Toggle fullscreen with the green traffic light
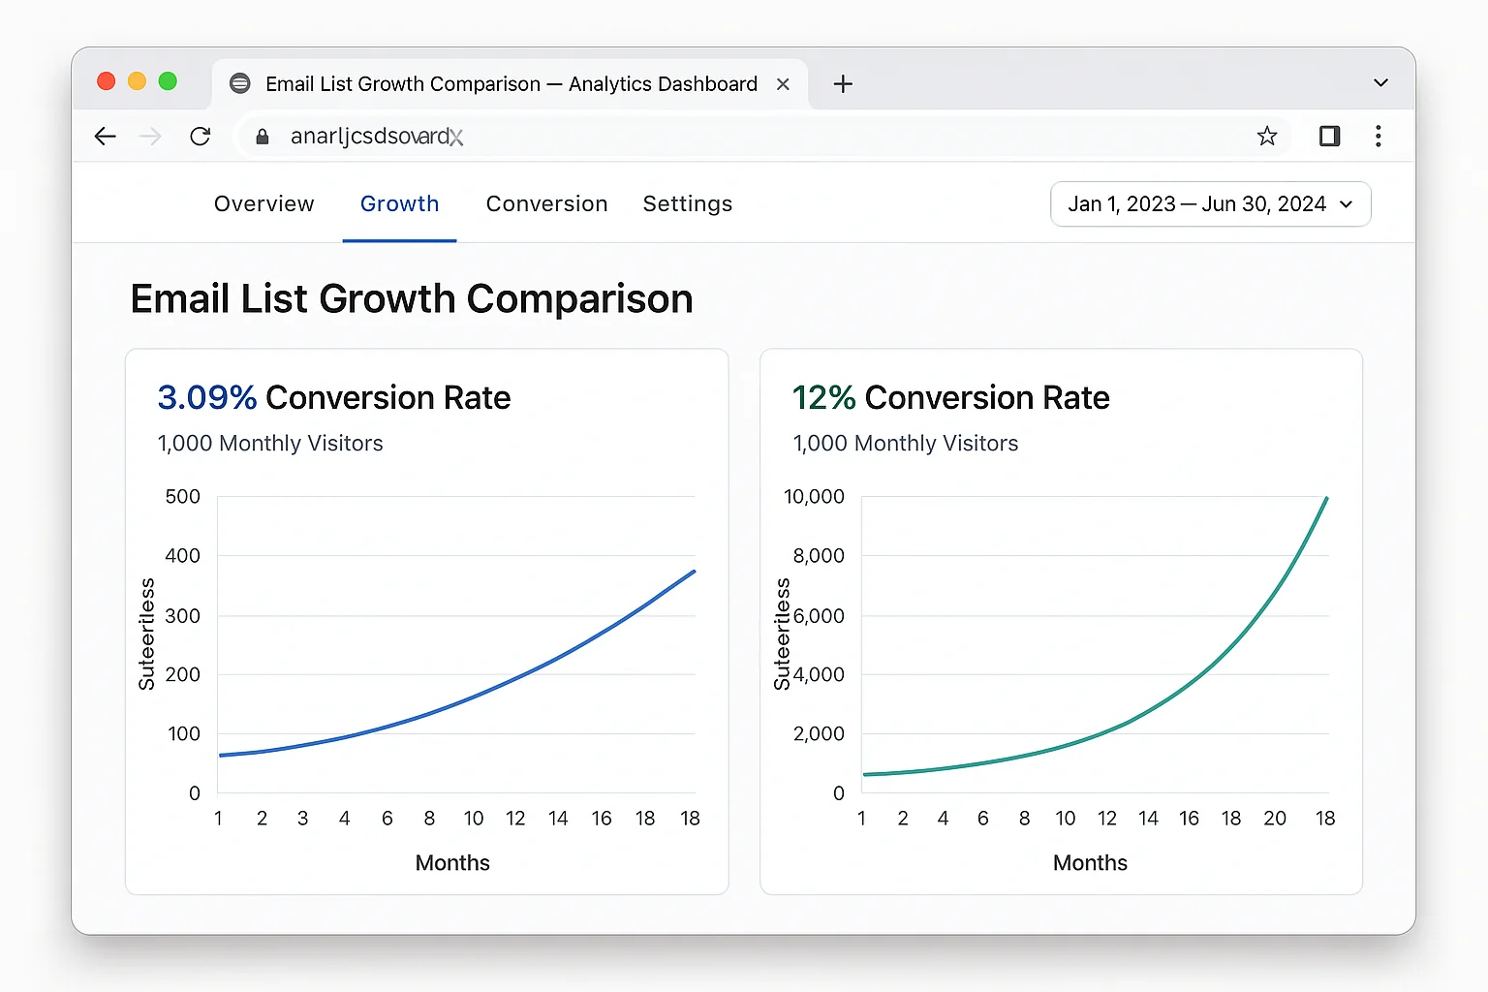Image resolution: width=1488 pixels, height=992 pixels. [168, 81]
